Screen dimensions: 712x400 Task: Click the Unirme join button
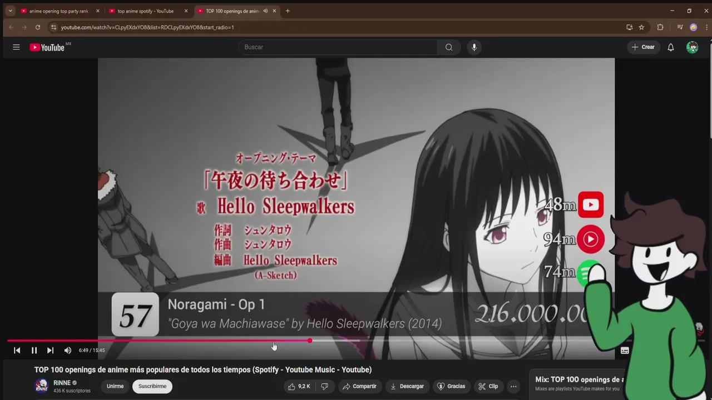[x=115, y=386]
